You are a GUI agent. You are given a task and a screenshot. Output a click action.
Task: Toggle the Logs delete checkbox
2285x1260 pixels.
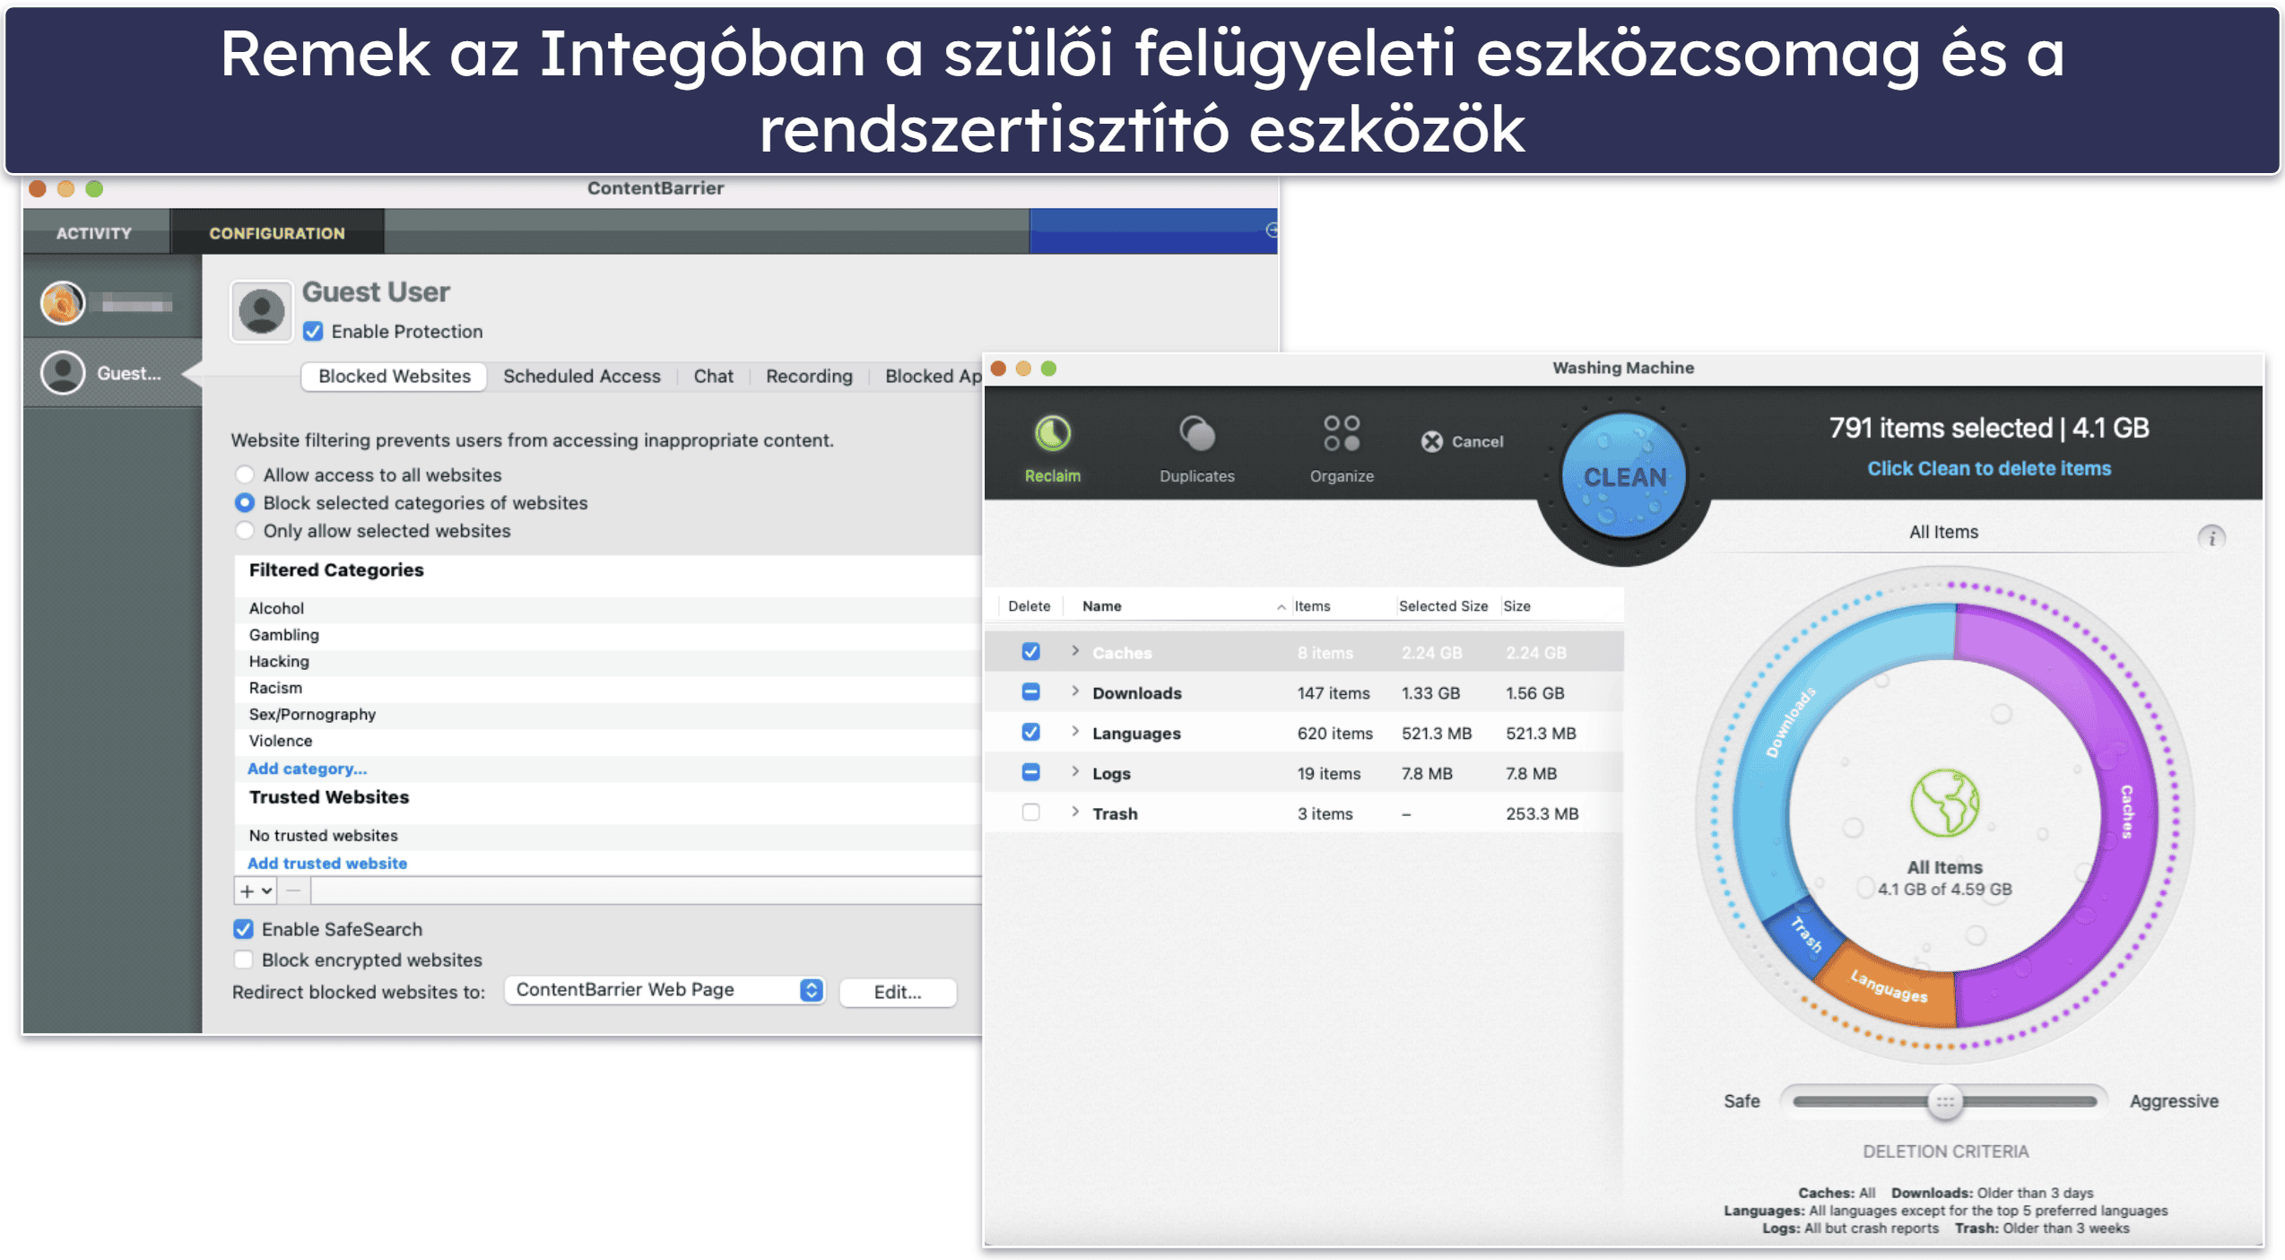coord(1030,773)
